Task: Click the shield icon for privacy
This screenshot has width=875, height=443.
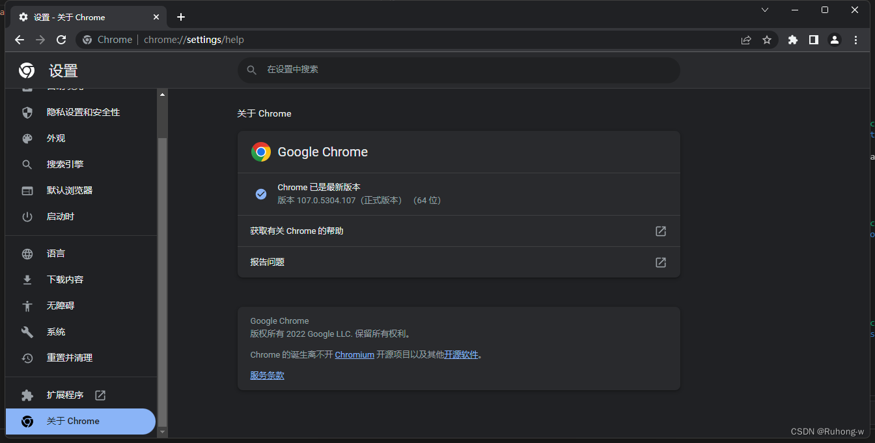Action: (27, 113)
